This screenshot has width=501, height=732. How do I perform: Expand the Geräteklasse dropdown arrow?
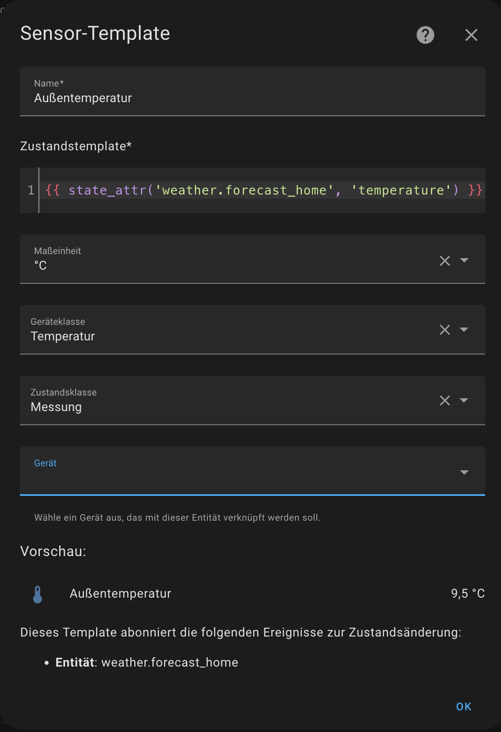464,329
